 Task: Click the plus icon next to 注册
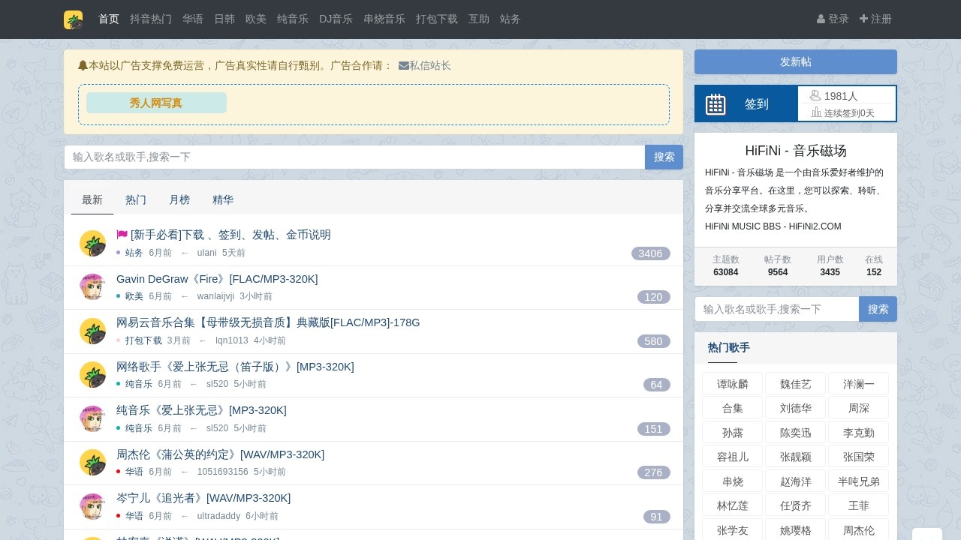(863, 19)
